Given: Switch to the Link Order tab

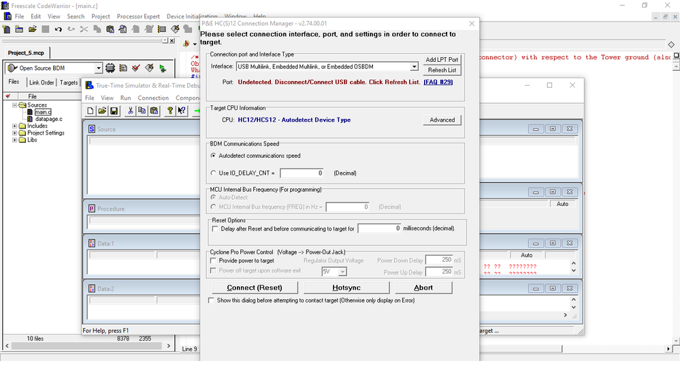Looking at the screenshot, I should pyautogui.click(x=42, y=82).
